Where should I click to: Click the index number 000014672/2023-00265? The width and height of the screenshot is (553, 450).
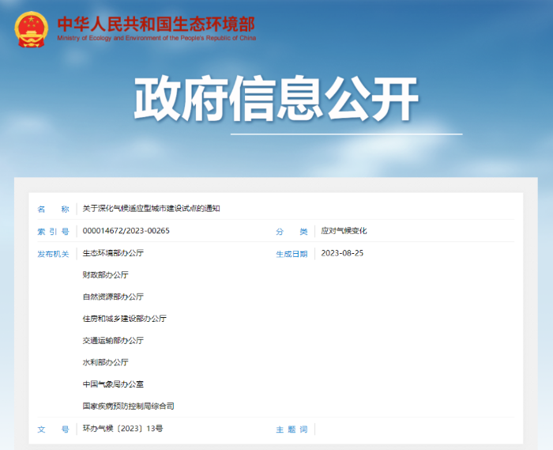126,231
